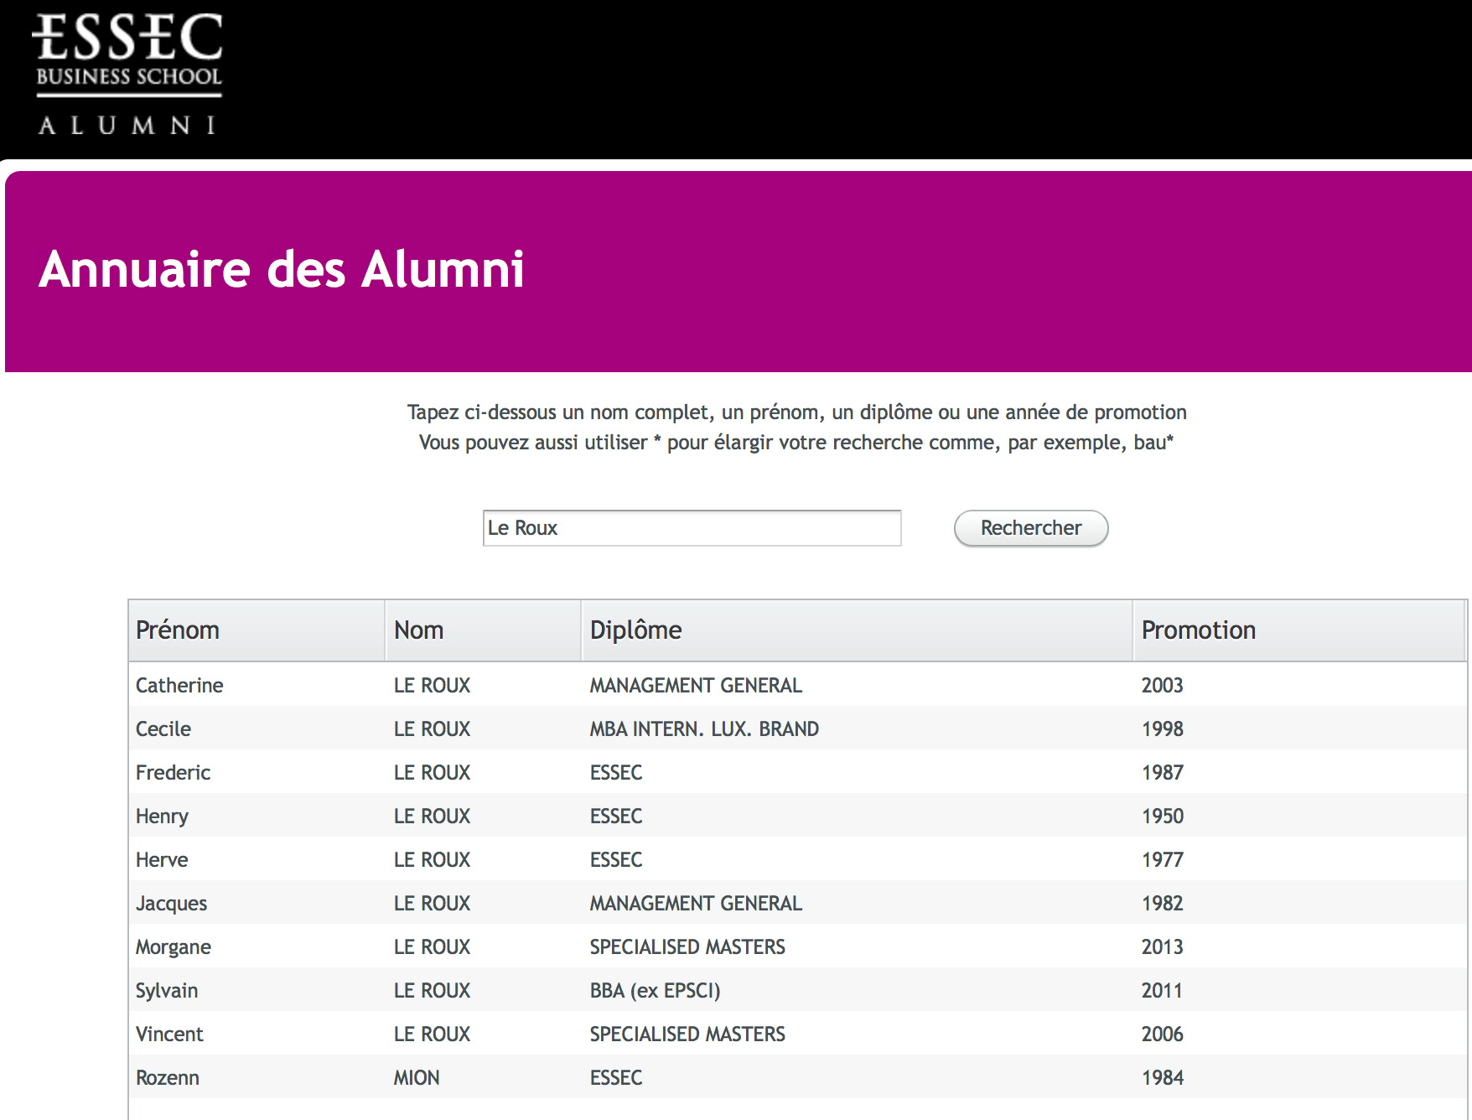This screenshot has height=1120, width=1472.
Task: Click promotion year 2011
Action: [1162, 990]
